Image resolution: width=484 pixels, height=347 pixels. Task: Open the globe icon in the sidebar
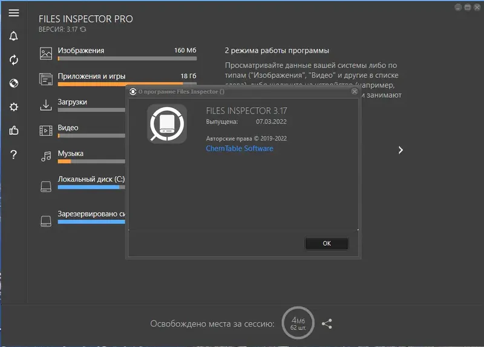click(13, 83)
